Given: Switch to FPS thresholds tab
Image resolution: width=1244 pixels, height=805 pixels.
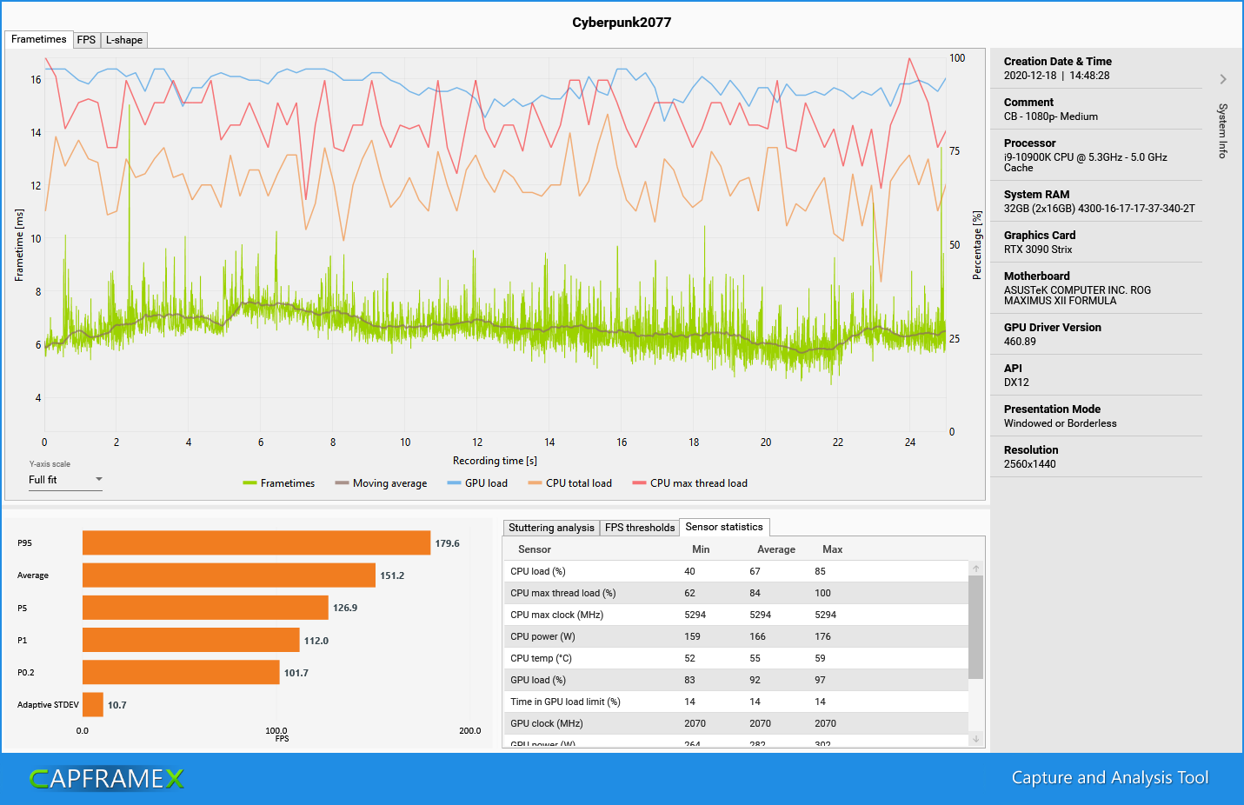Looking at the screenshot, I should [640, 528].
